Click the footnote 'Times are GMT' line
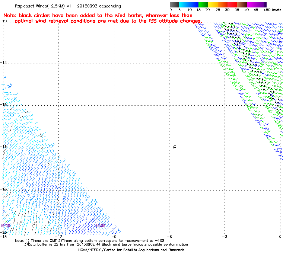The height and width of the screenshot is (256, 283). 90,241
